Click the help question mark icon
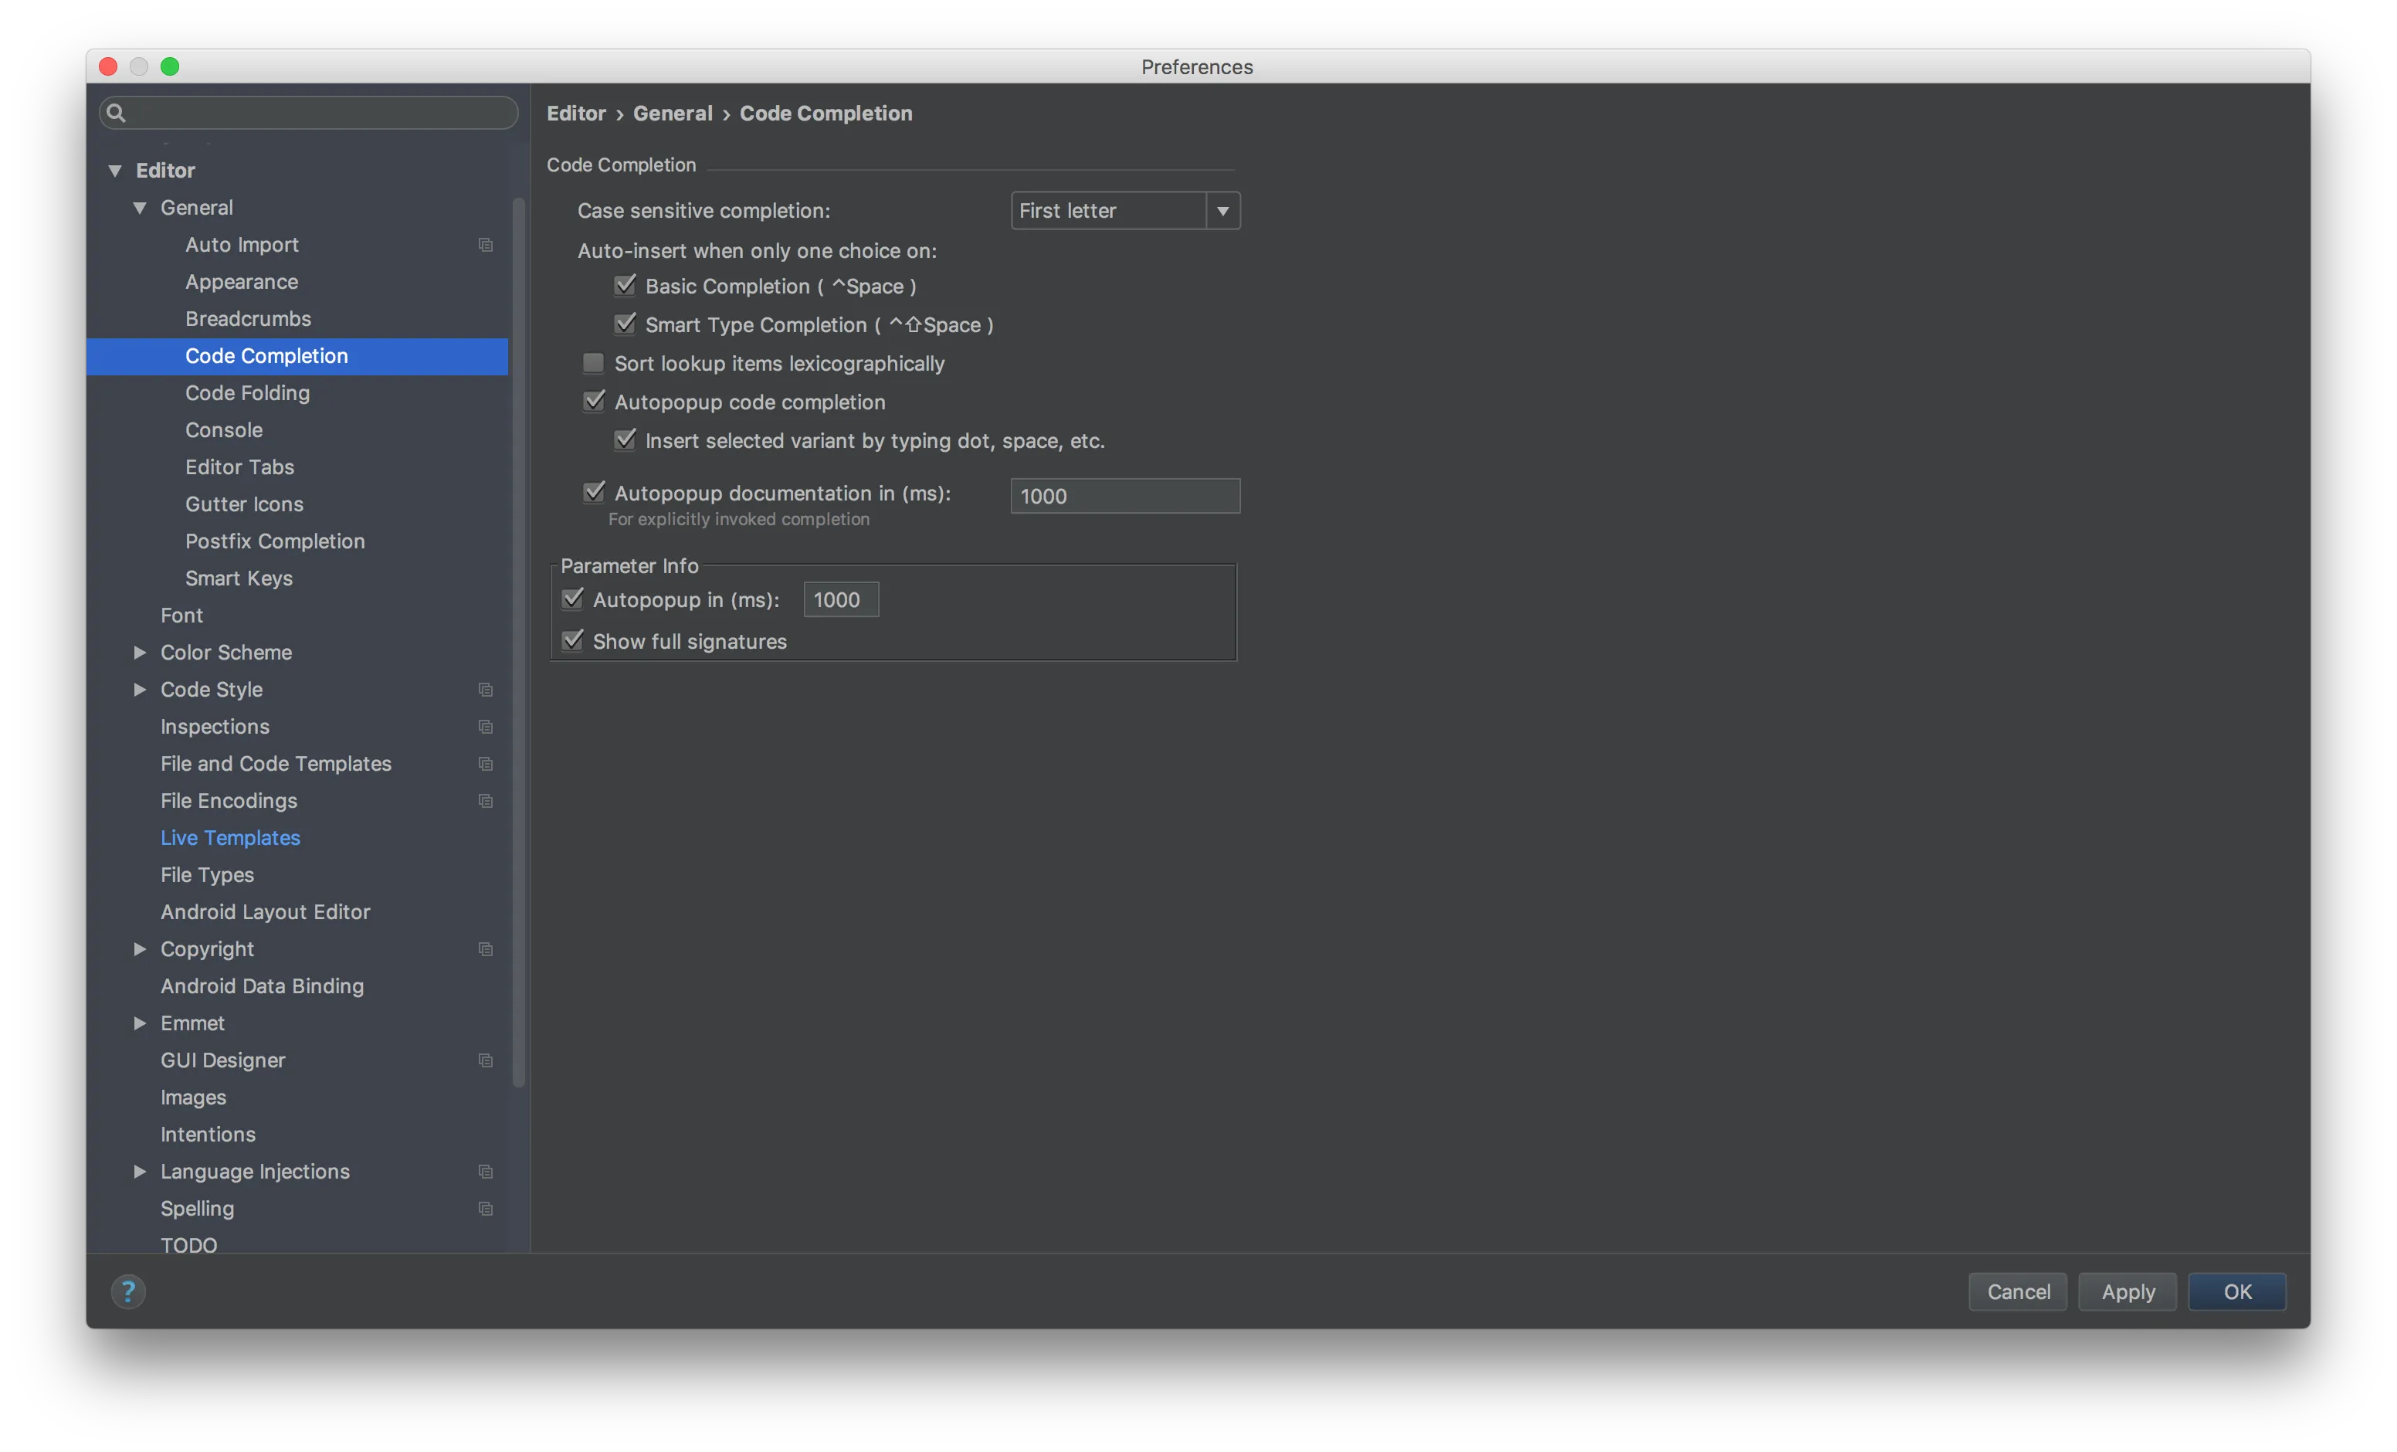The width and height of the screenshot is (2397, 1452). coord(127,1291)
